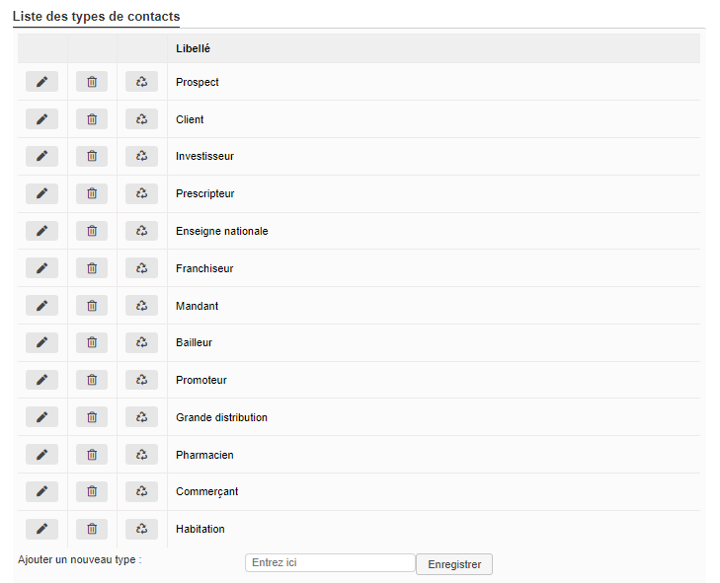
Task: Delete the Habitation contact type
Action: click(x=92, y=529)
